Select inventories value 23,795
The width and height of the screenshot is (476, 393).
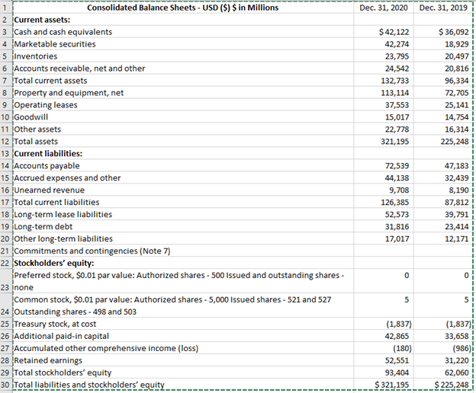[x=384, y=56]
